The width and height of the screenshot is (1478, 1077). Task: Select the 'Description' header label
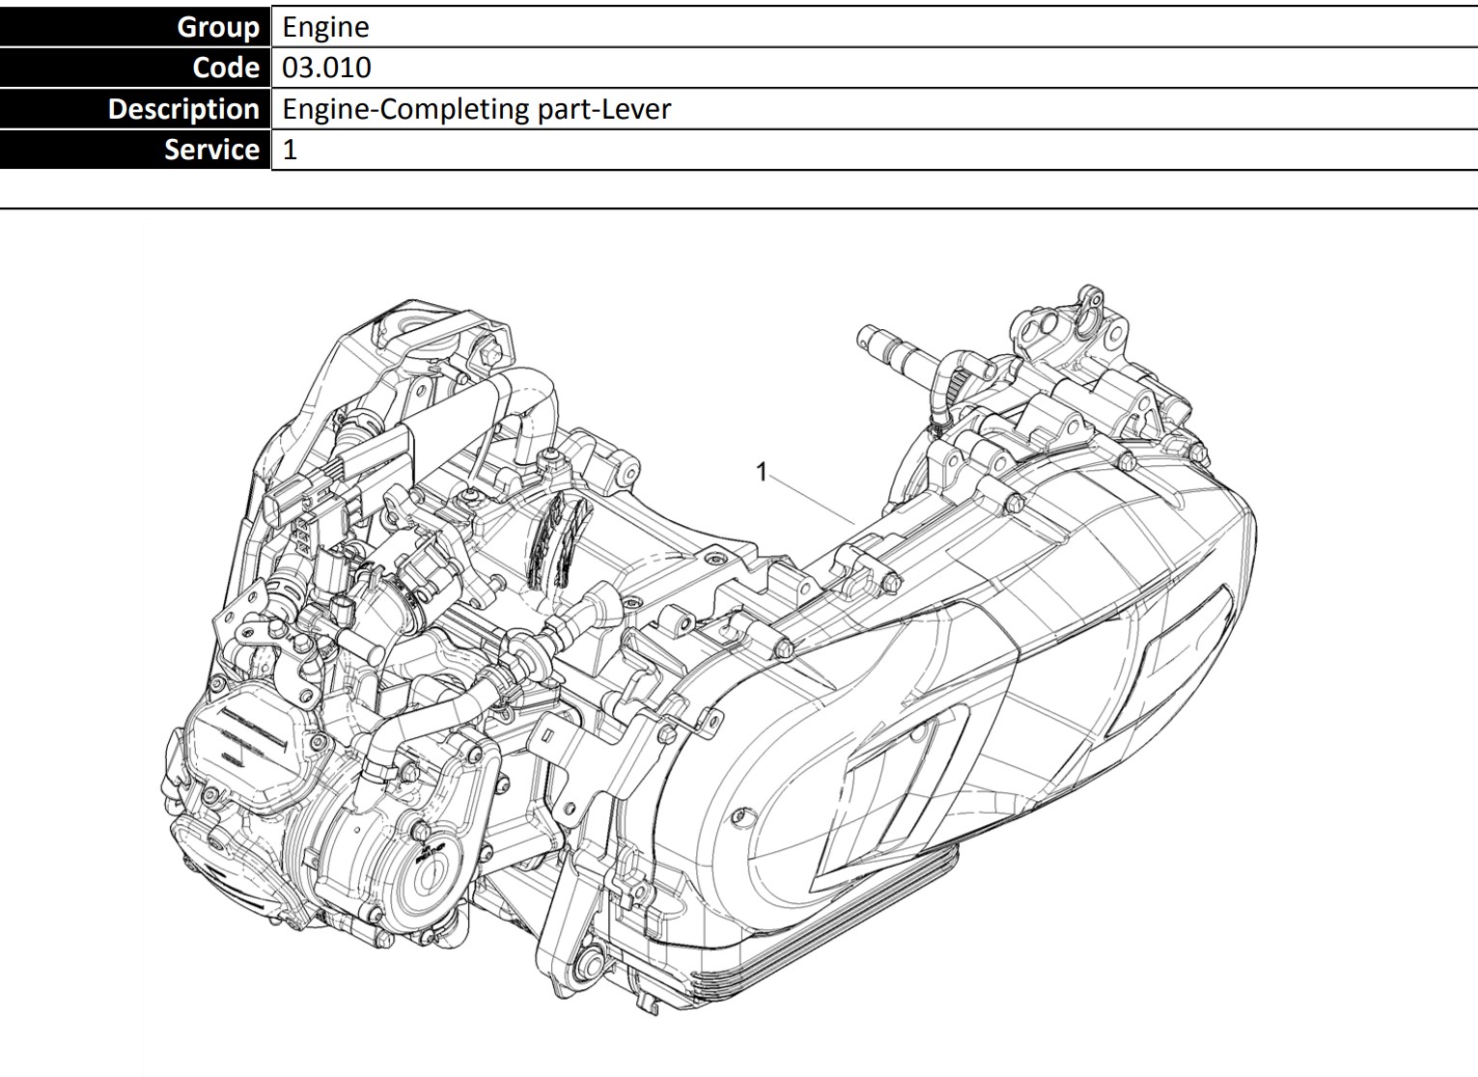[183, 109]
